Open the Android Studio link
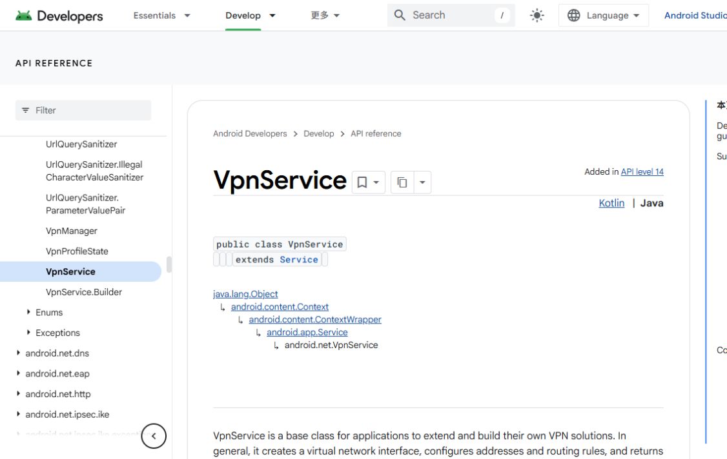The height and width of the screenshot is (459, 727). [695, 15]
